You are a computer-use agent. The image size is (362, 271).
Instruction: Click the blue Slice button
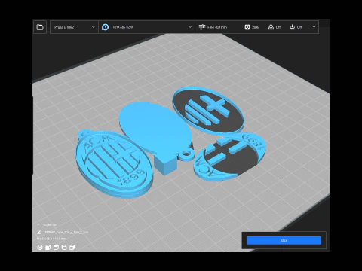click(284, 240)
